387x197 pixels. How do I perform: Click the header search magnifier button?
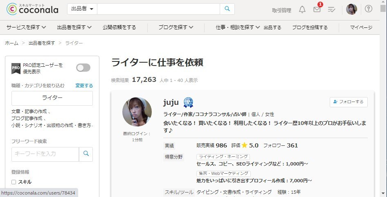tap(227, 9)
